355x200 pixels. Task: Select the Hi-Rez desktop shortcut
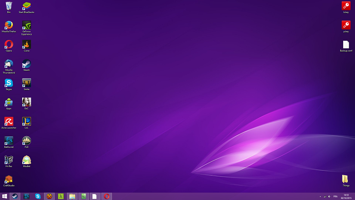click(x=9, y=160)
